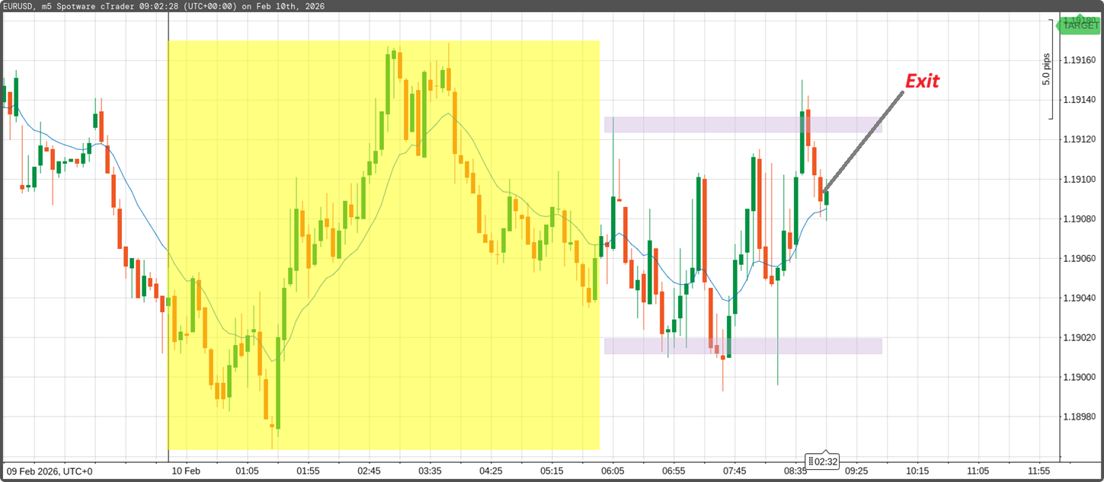Click the 02:45 time axis label

pyautogui.click(x=370, y=471)
